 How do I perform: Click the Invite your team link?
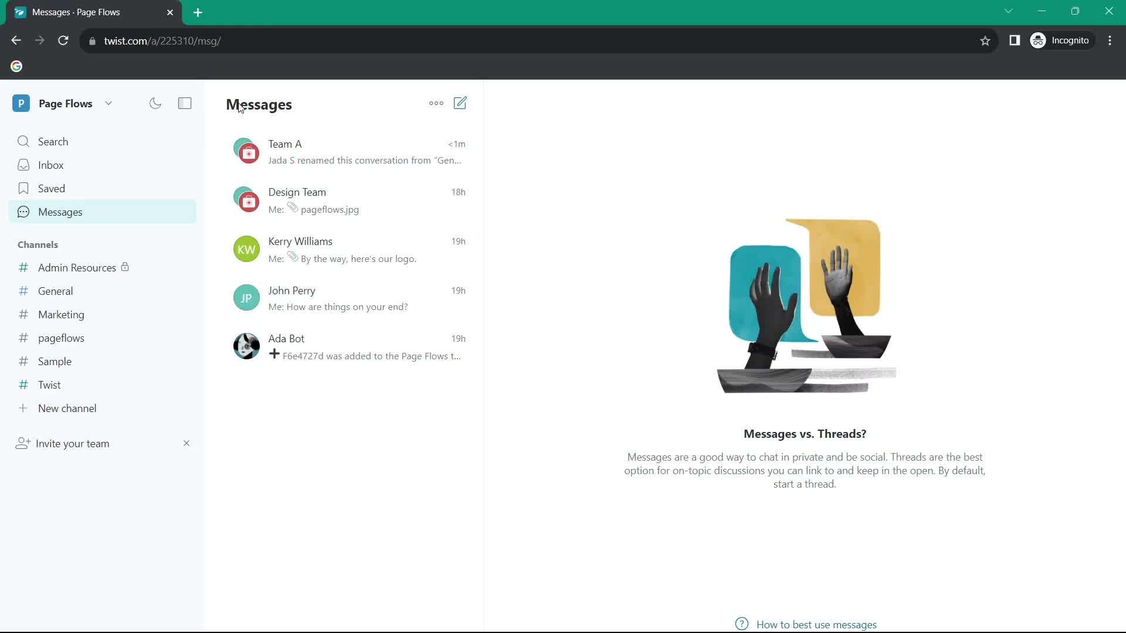pos(72,443)
